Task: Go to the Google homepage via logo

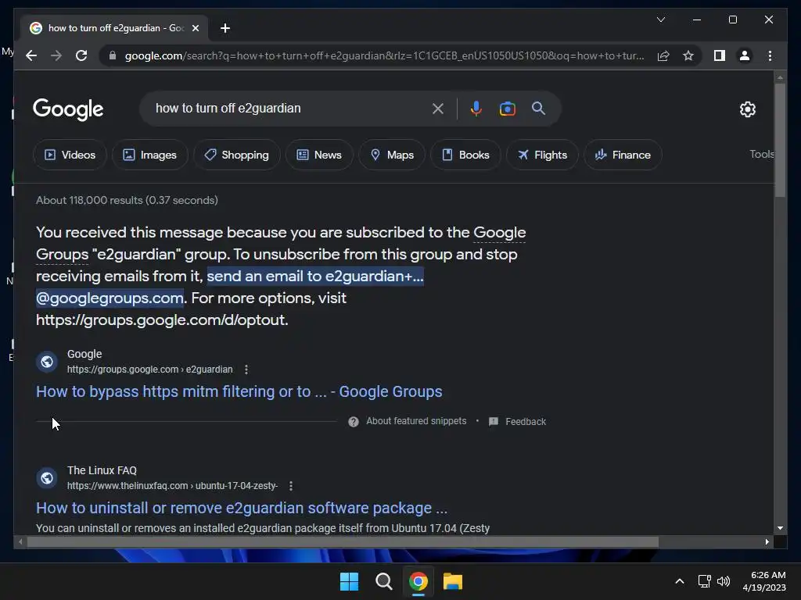Action: coord(68,109)
